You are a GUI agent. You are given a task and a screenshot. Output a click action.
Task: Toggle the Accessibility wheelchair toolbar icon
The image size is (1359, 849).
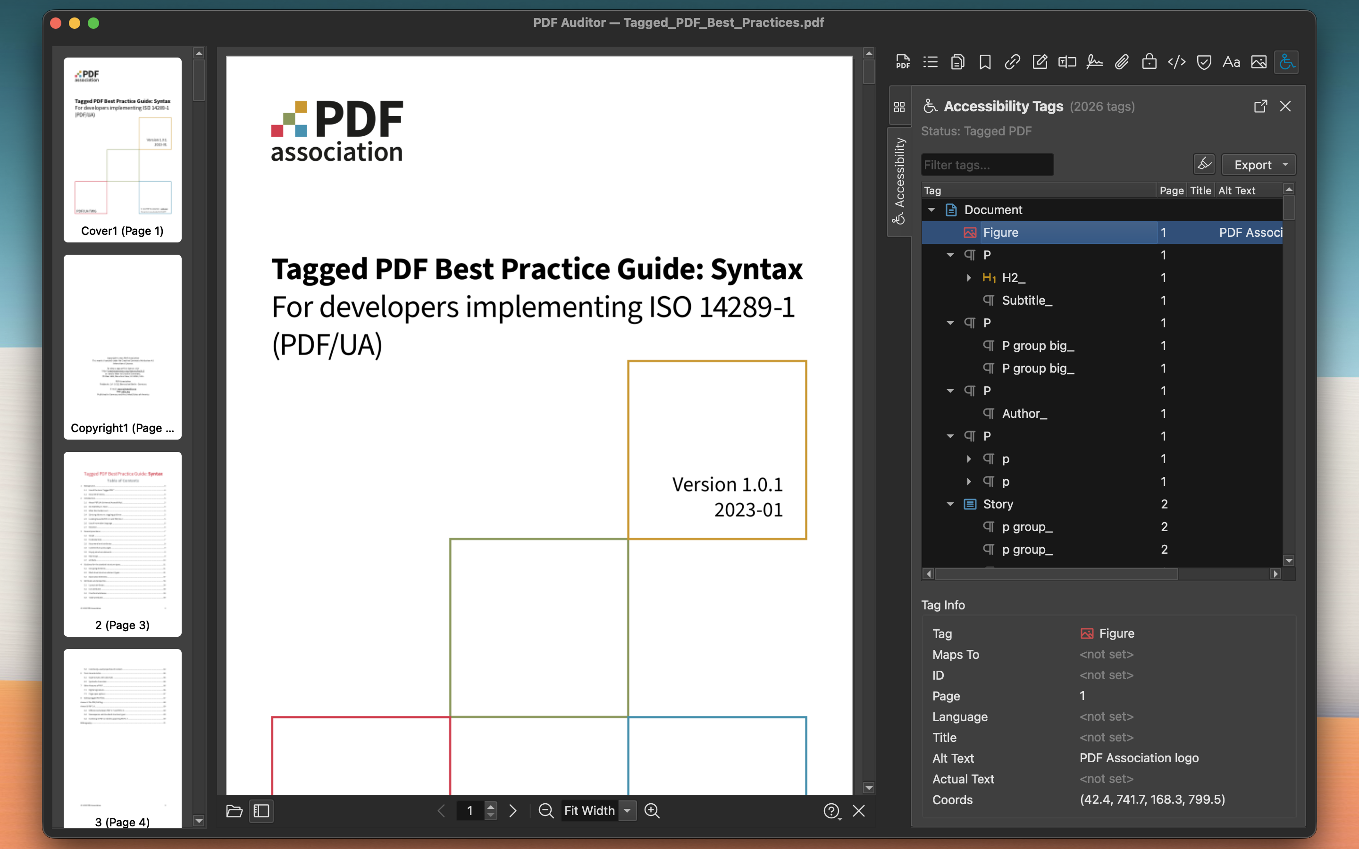point(1286,62)
